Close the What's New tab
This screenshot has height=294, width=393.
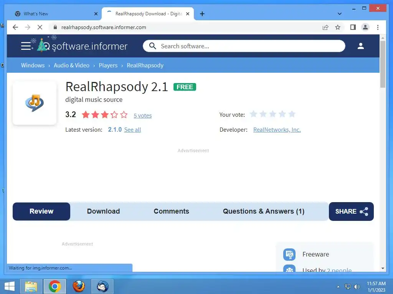tap(96, 14)
